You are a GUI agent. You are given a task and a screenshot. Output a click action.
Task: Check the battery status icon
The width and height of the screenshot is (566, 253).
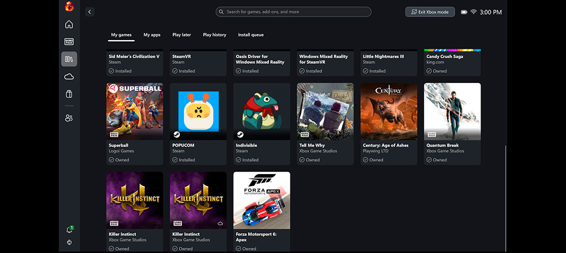coord(464,12)
